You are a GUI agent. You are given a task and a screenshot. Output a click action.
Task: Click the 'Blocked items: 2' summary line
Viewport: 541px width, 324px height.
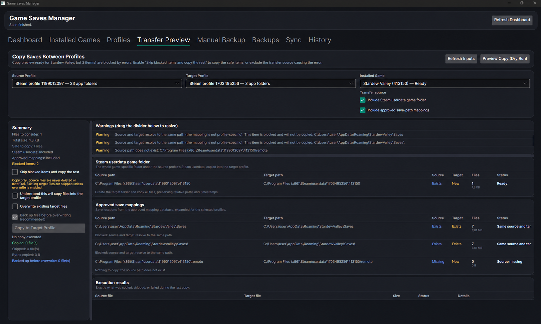tap(25, 164)
